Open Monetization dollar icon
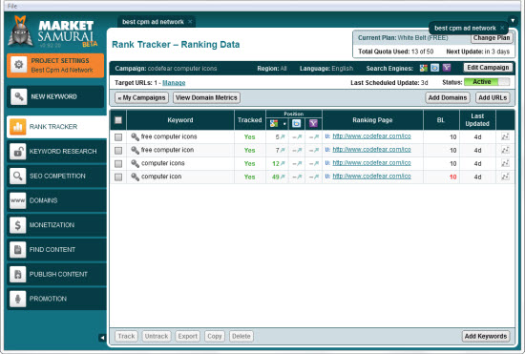The height and width of the screenshot is (354, 525). coord(18,225)
